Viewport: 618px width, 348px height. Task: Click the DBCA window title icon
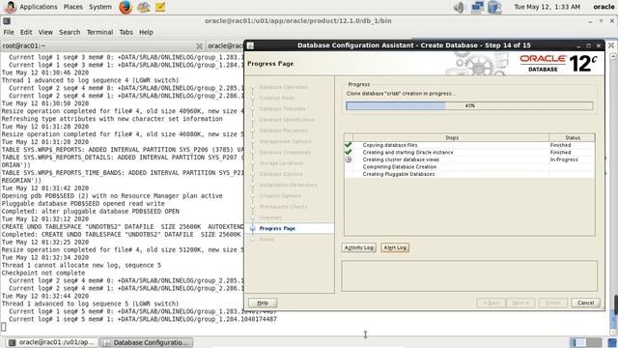pyautogui.click(x=250, y=45)
